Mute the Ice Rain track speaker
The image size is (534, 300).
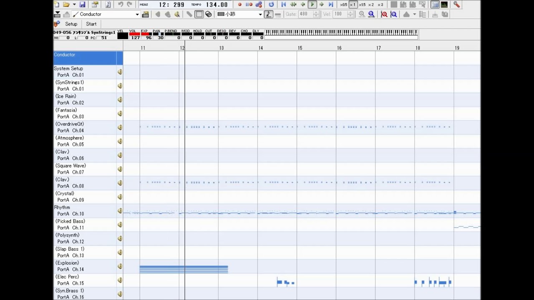pyautogui.click(x=120, y=100)
